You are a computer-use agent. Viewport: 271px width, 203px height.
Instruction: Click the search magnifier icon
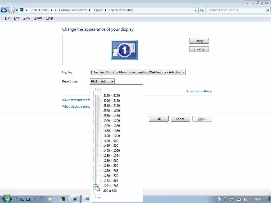pyautogui.click(x=267, y=10)
